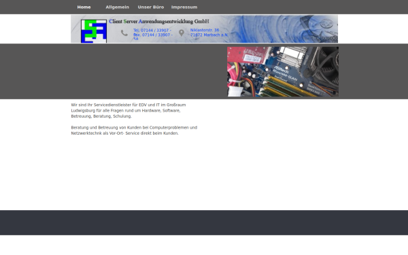
Task: Click the hard drive graphic in banner
Action: point(319,29)
